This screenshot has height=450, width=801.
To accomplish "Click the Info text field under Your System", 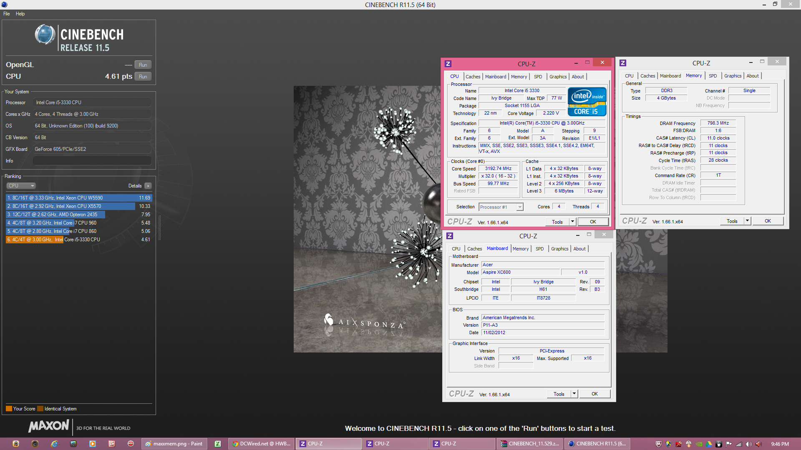I will [92, 161].
